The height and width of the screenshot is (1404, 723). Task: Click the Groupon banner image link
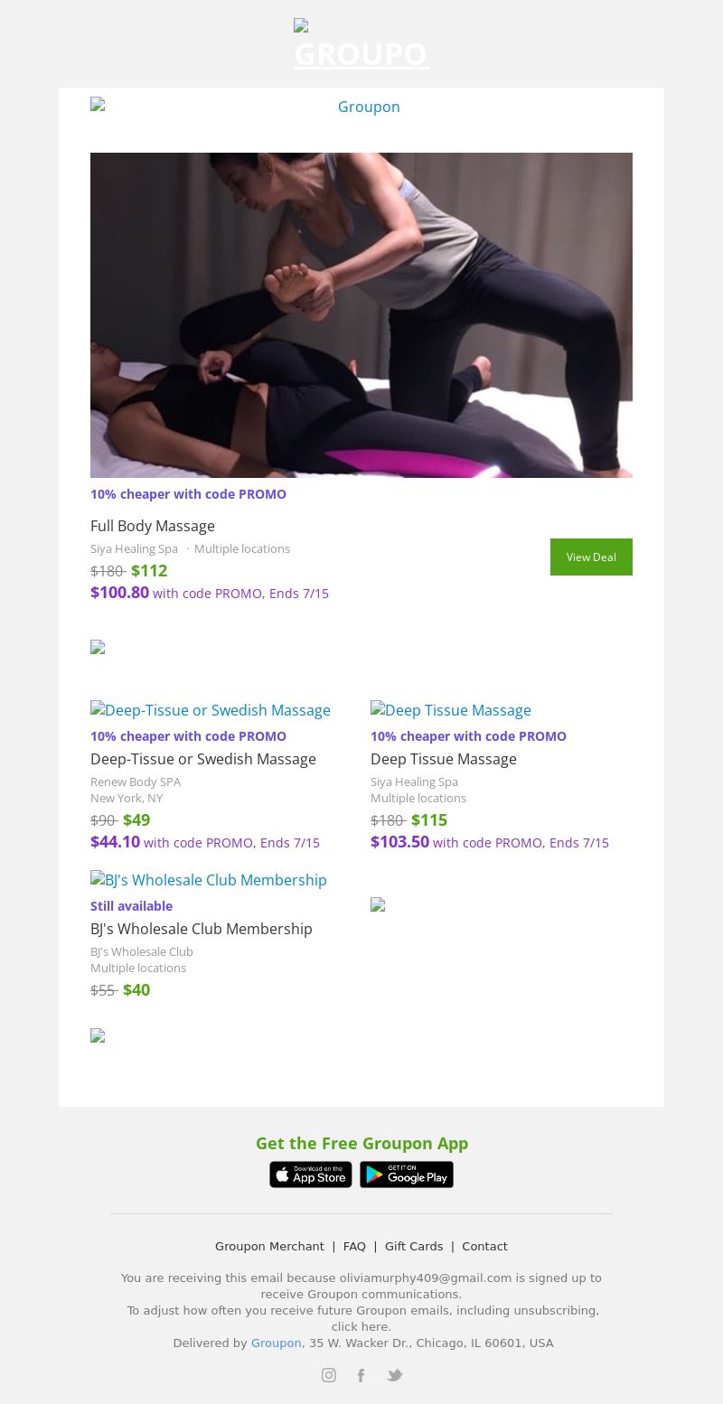tap(361, 107)
